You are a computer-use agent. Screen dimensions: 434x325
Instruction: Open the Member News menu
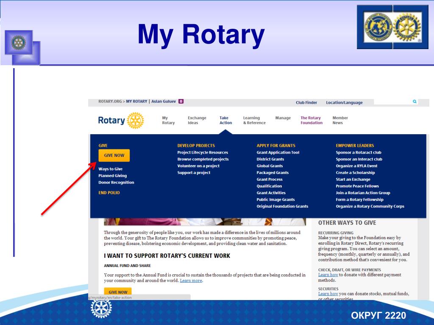(340, 120)
